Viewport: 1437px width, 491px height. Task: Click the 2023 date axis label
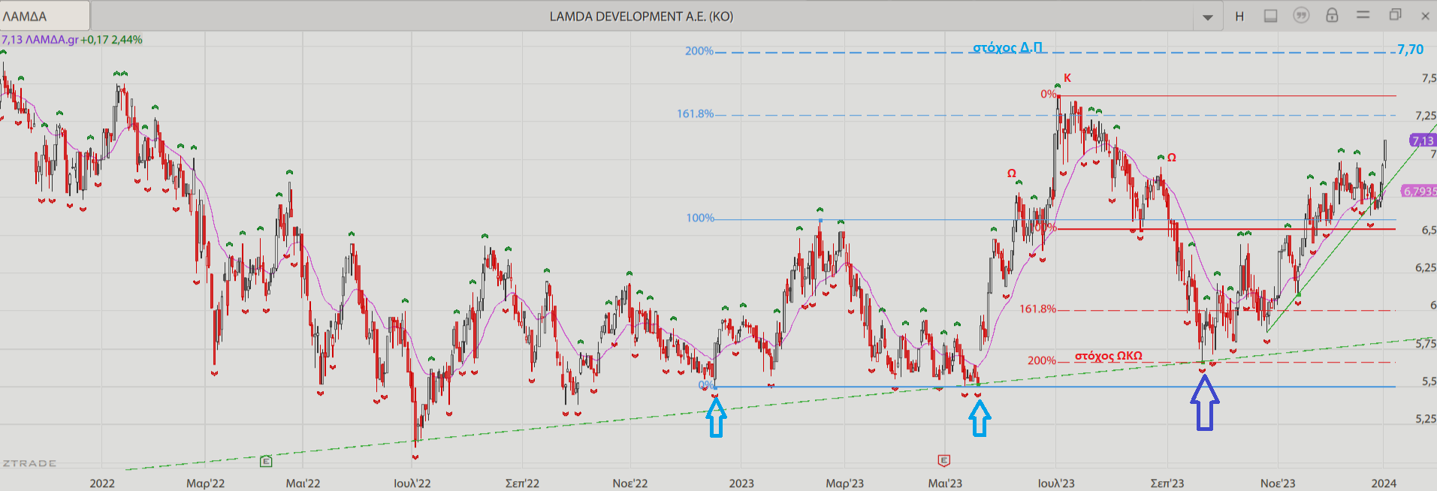tap(741, 483)
